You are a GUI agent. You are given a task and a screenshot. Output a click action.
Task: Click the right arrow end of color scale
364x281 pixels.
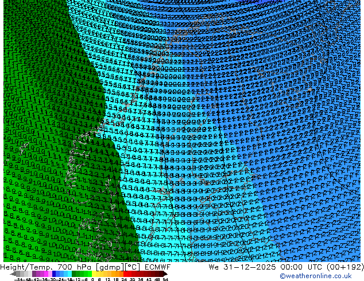[165, 274]
